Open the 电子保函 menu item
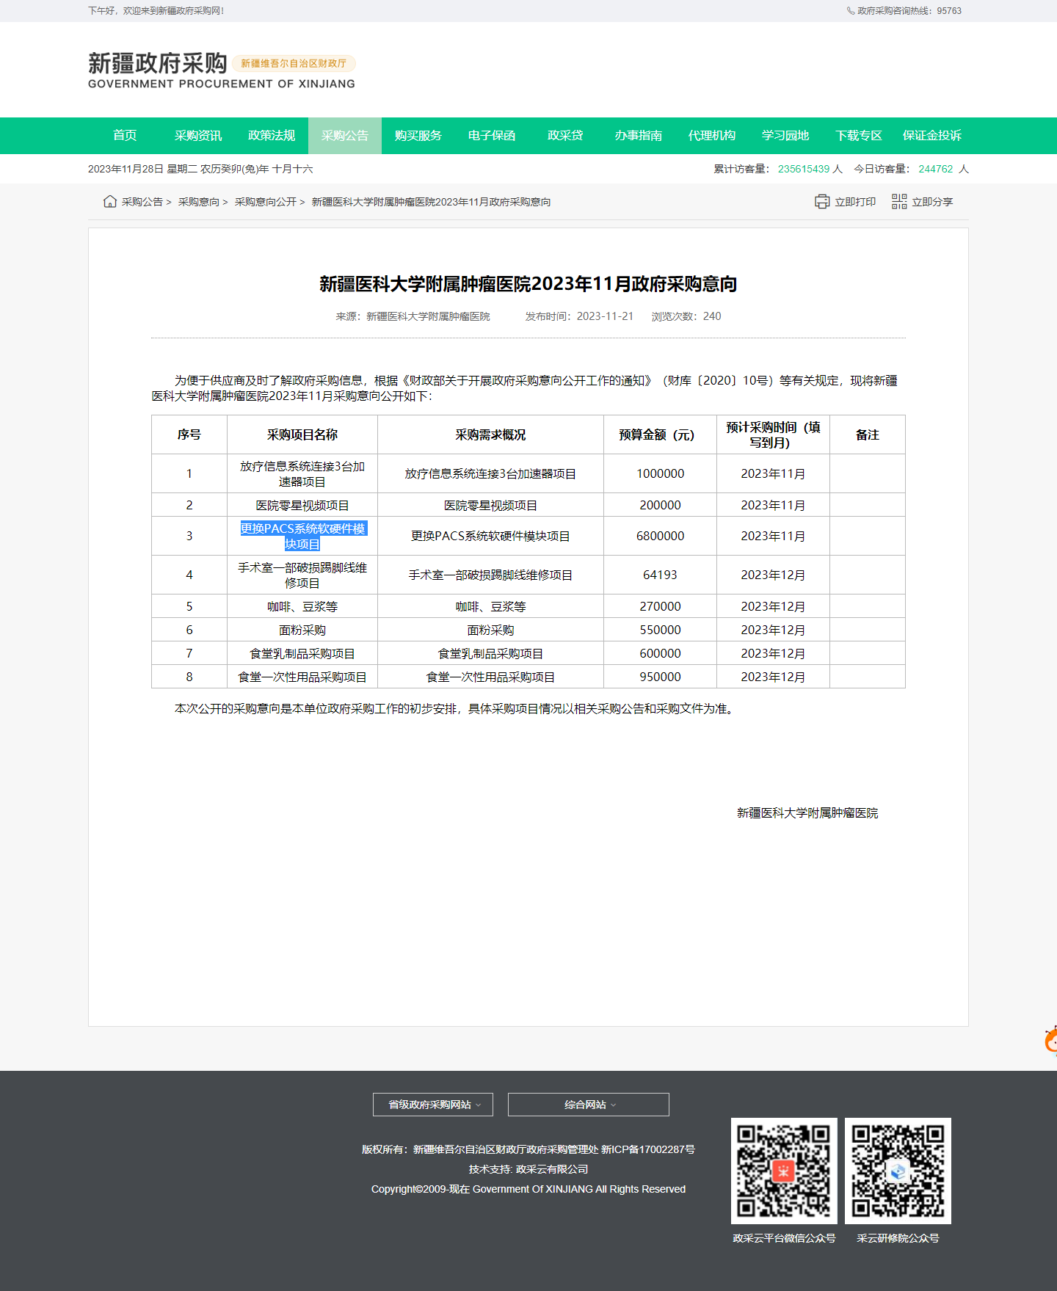The height and width of the screenshot is (1291, 1057). [x=492, y=136]
